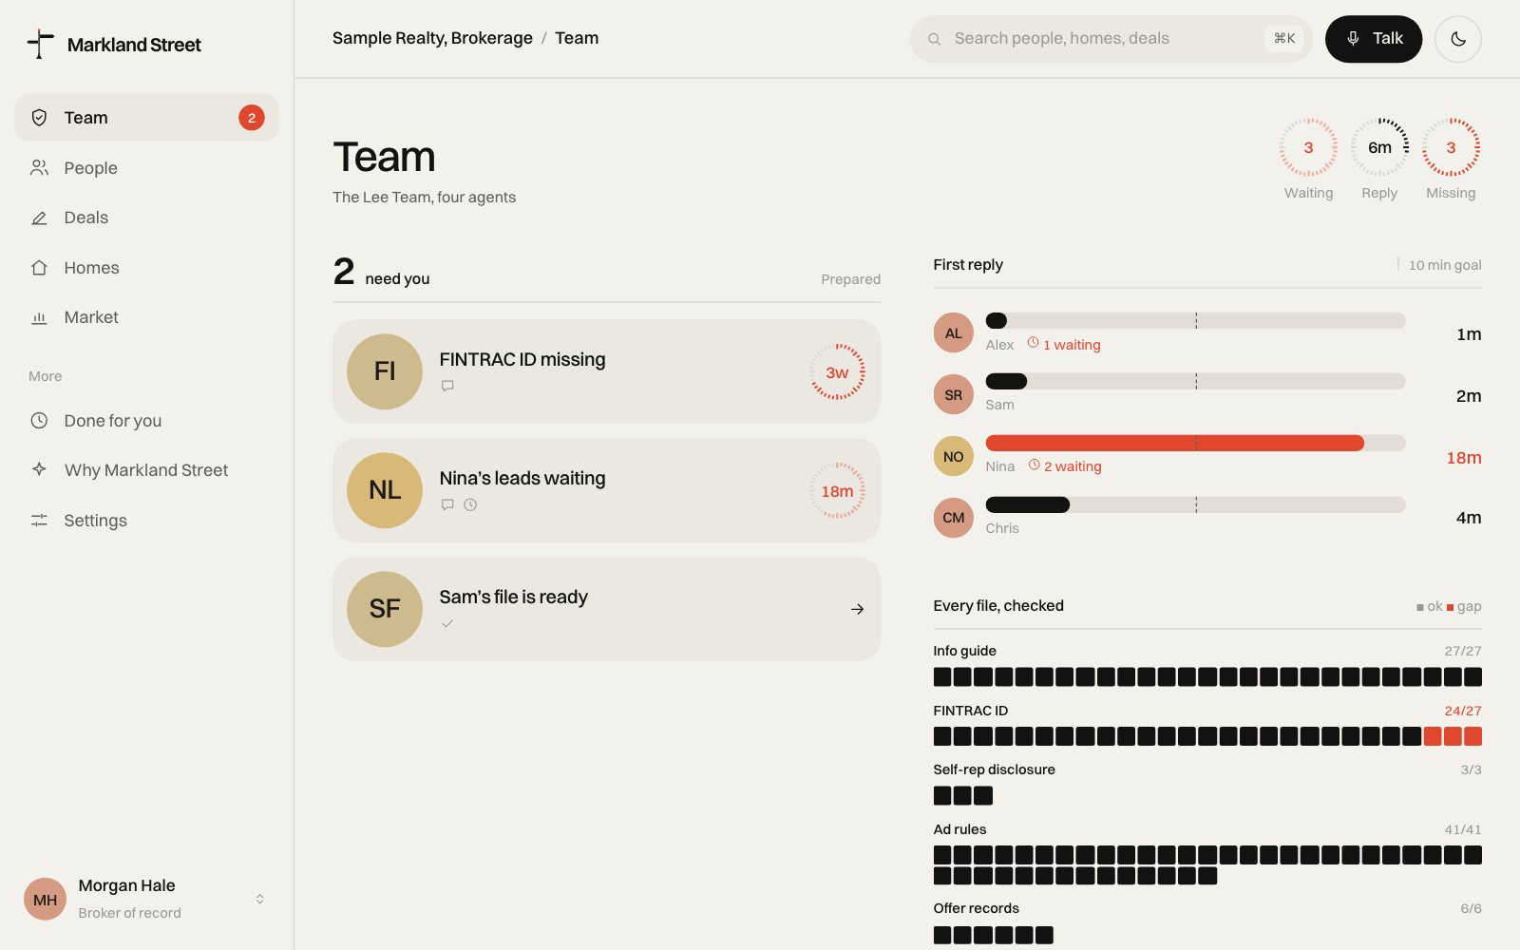The height and width of the screenshot is (950, 1520).
Task: Click the Market bar chart icon
Action: point(39,317)
